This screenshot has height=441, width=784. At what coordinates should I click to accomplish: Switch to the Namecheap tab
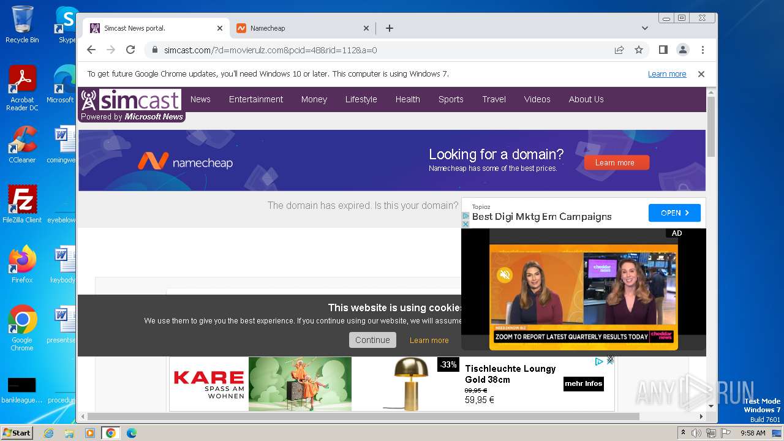pos(303,28)
